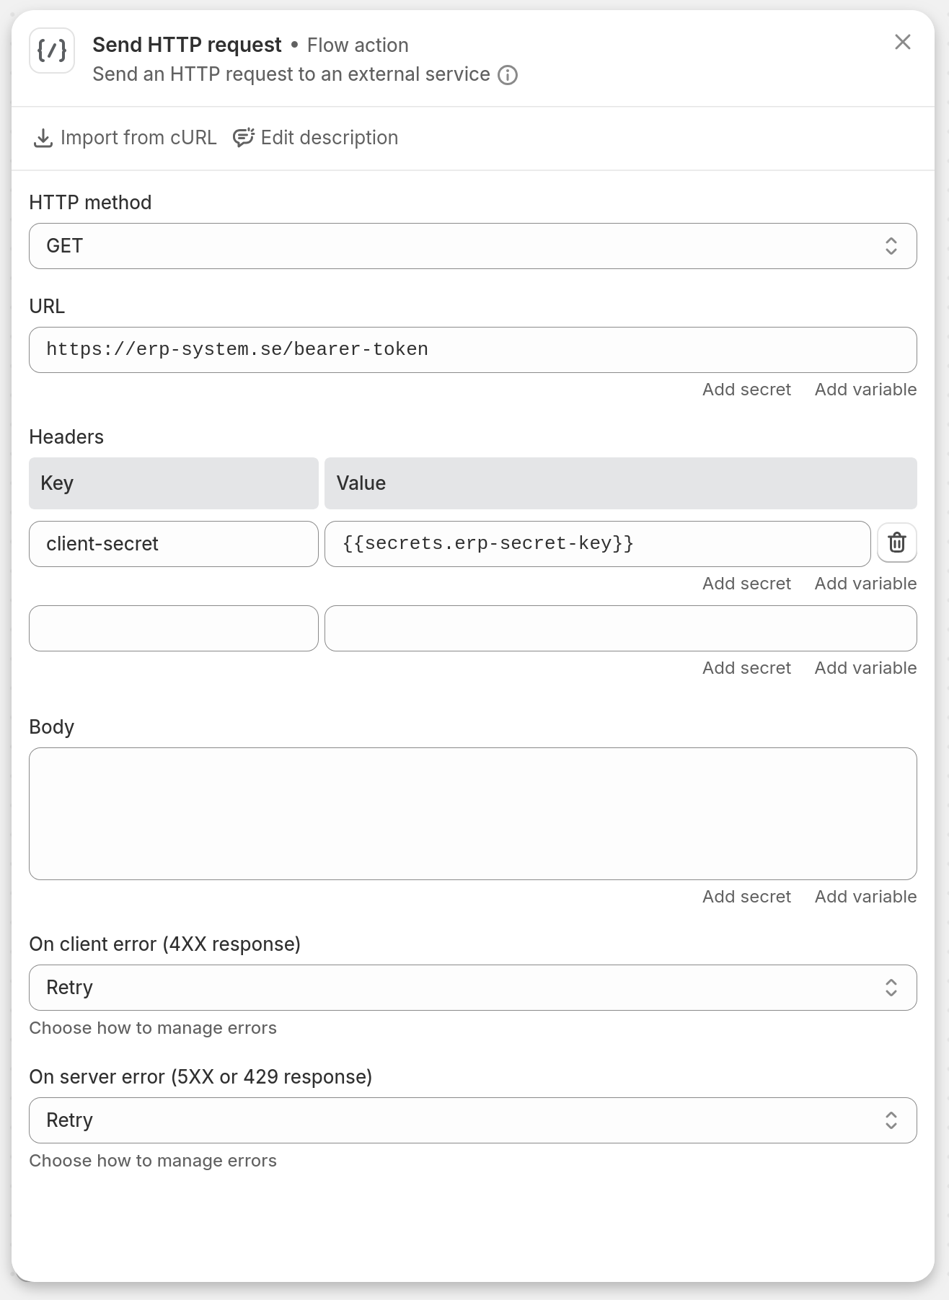Click the empty header value field

pos(620,628)
